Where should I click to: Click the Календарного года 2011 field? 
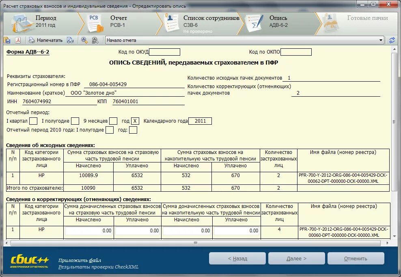(200, 121)
